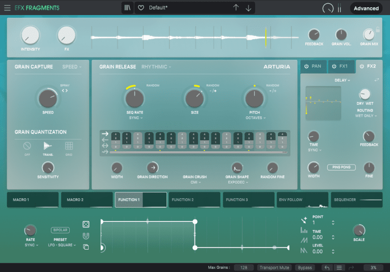Select the Function 2 tab
The width and height of the screenshot is (390, 272).
195,200
